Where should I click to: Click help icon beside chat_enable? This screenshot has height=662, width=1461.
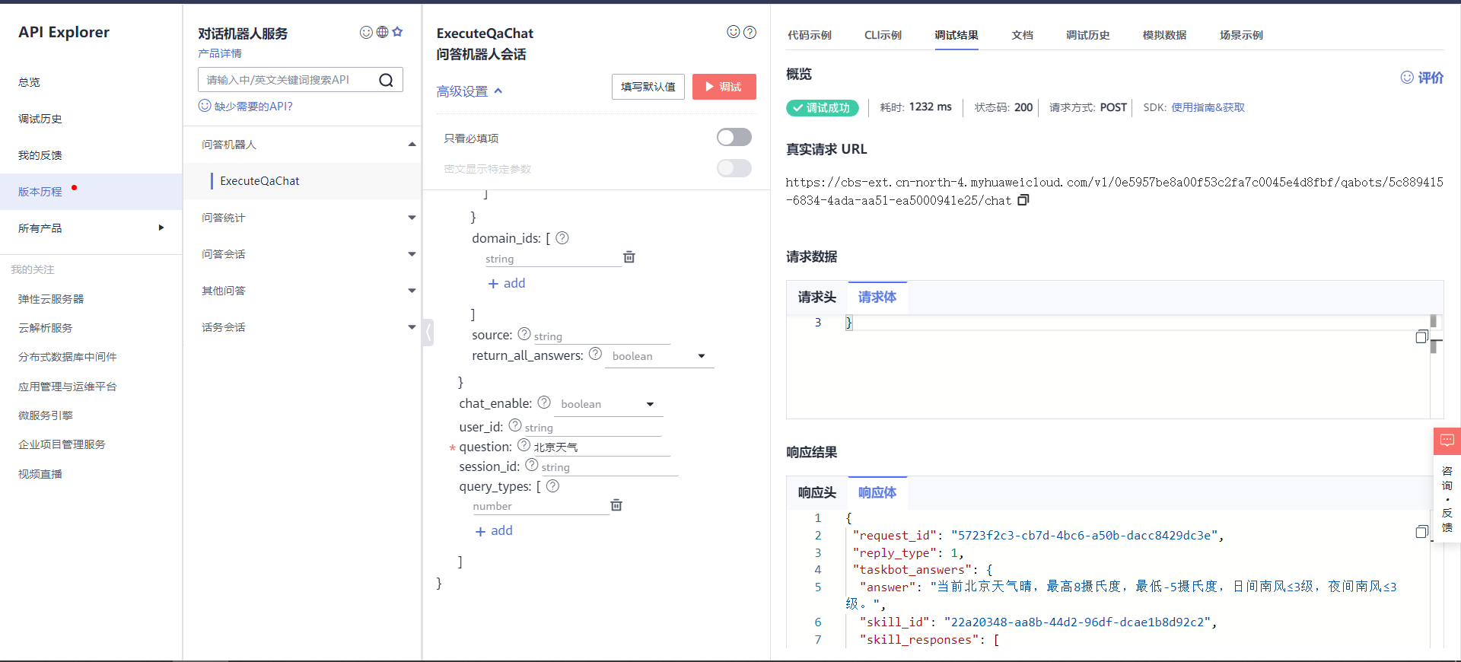544,403
